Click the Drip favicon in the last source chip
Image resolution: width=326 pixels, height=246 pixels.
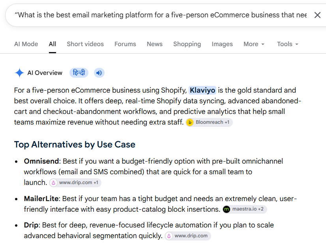click(x=169, y=236)
